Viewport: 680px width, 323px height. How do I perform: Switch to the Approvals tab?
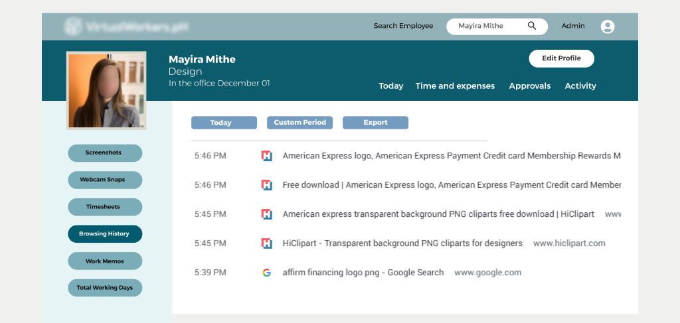529,86
